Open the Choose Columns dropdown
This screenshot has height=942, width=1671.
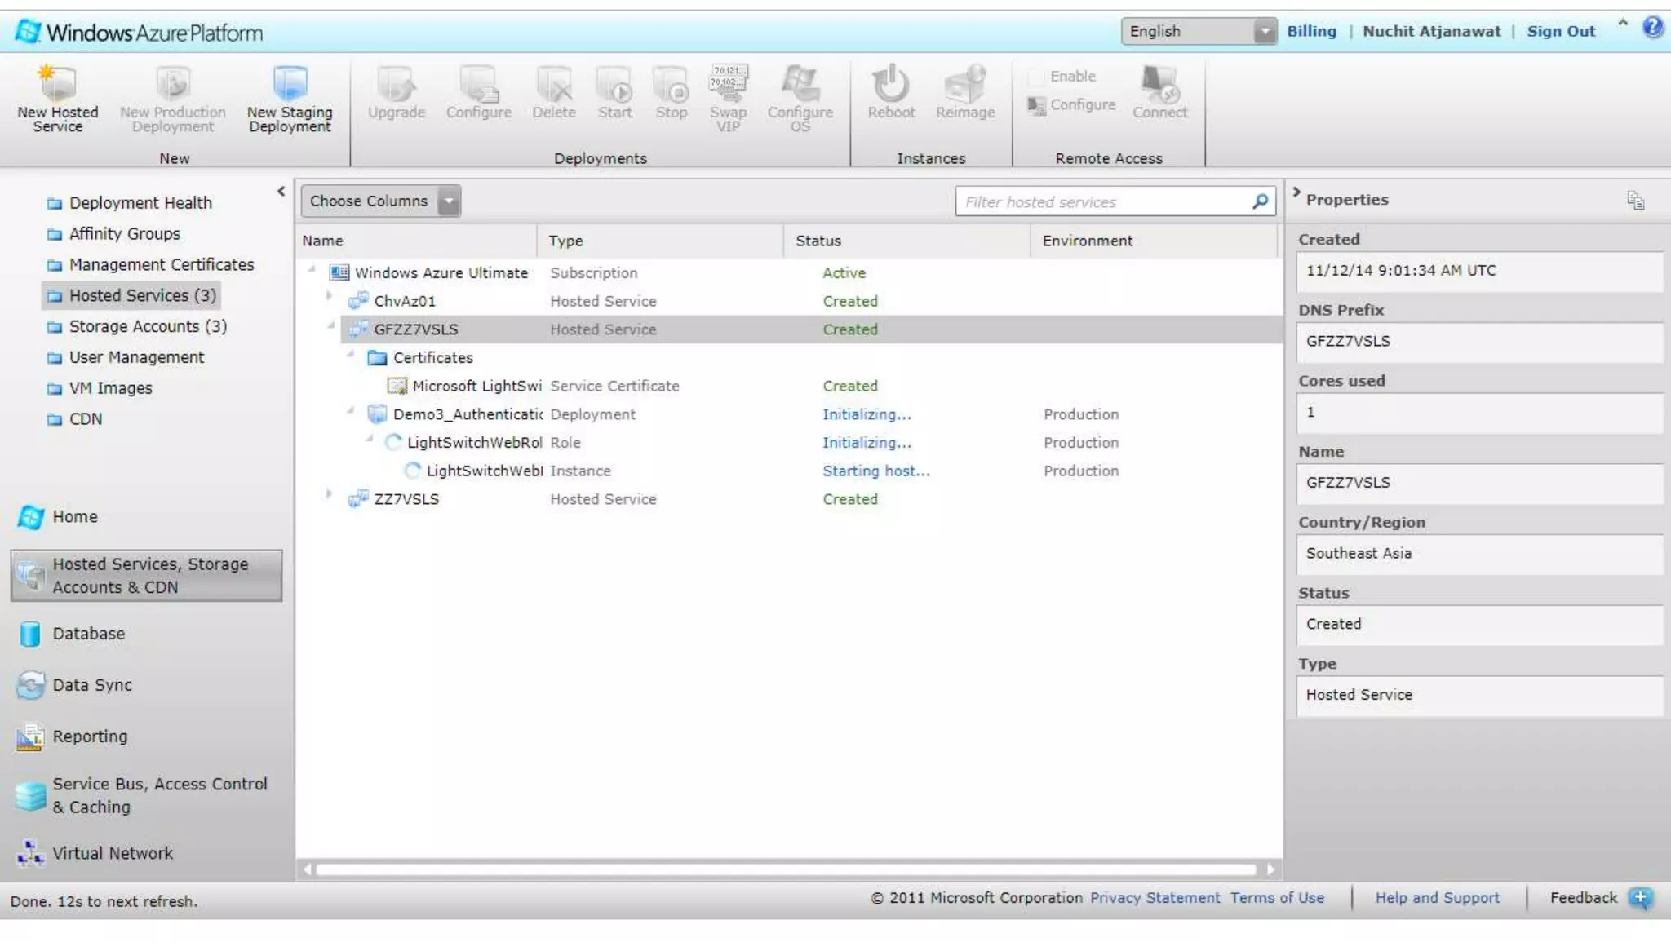click(449, 201)
